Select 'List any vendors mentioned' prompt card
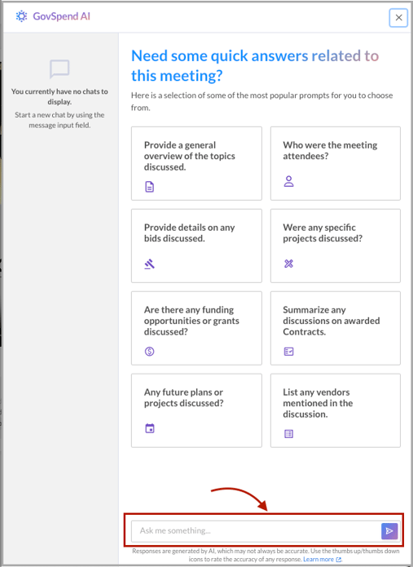 336,410
